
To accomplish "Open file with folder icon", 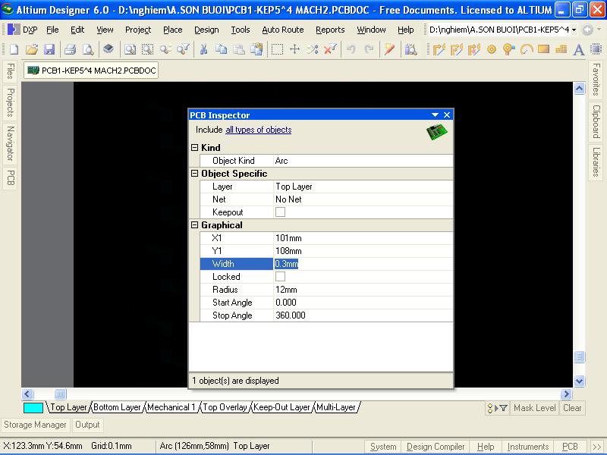I will (32, 49).
